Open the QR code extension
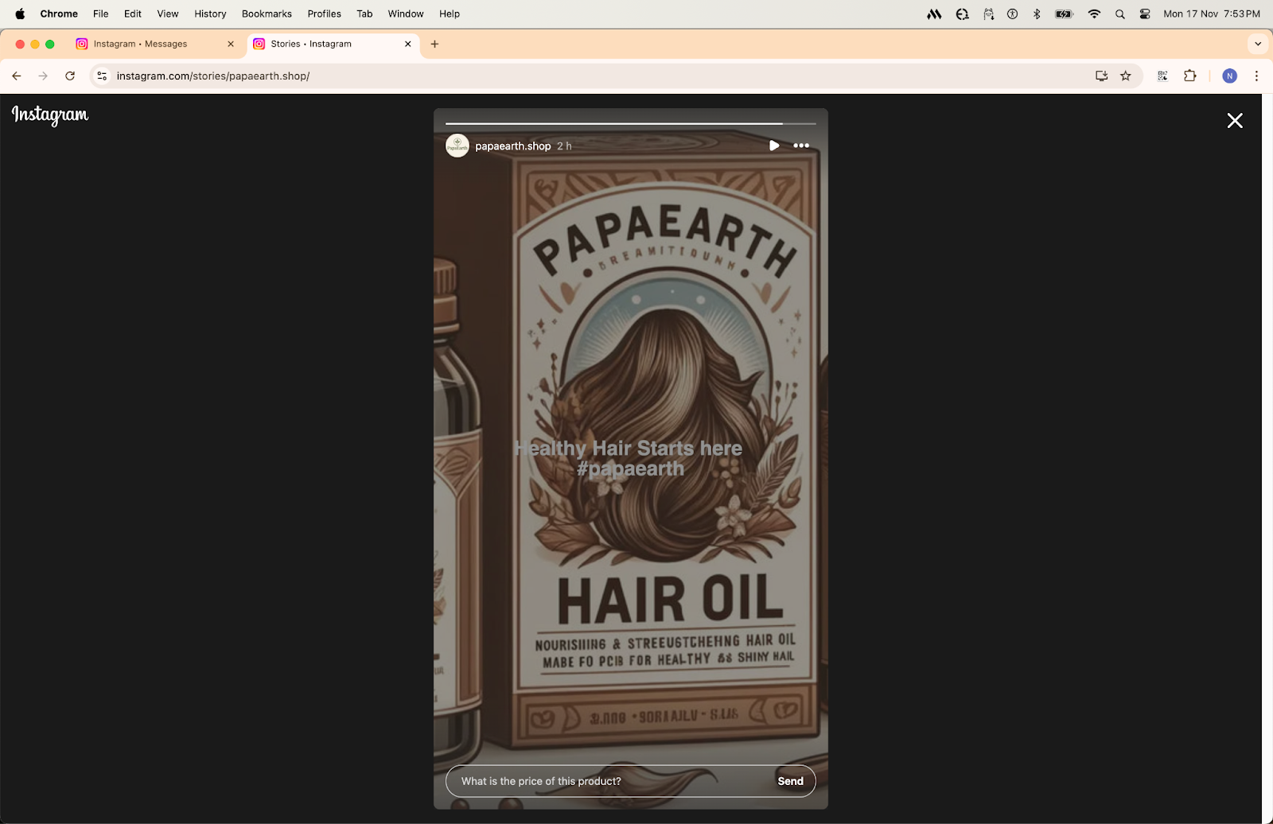The image size is (1273, 824). click(x=1163, y=76)
